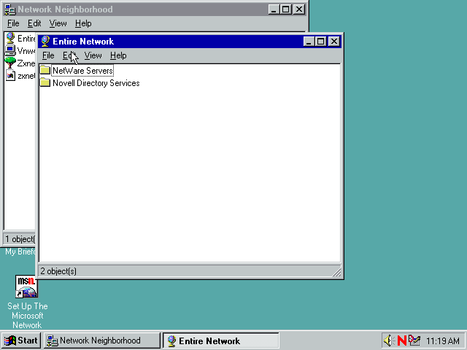Open the Edit menu in Network Neighborhood
Screen dimensions: 467x350
34,23
